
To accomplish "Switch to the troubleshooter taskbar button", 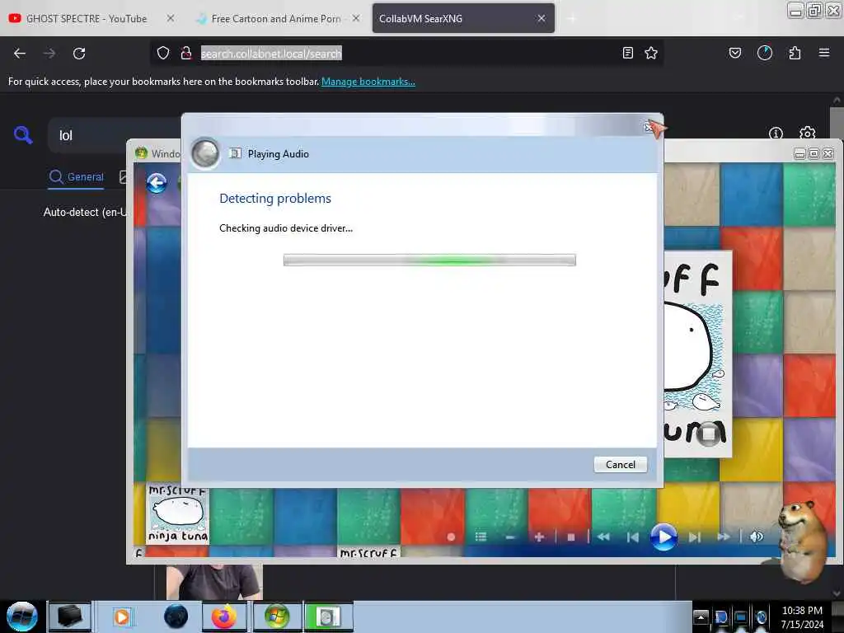I will [x=328, y=617].
